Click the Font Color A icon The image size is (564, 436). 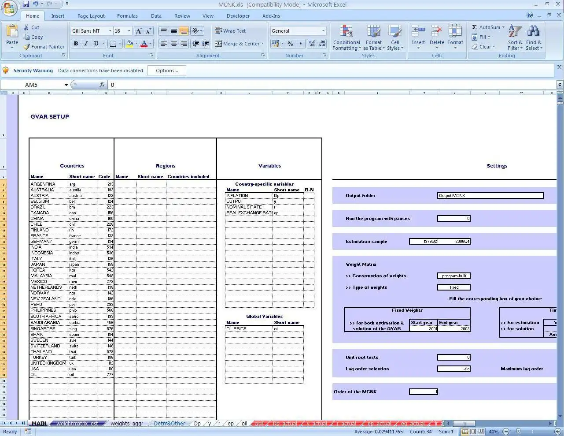(144, 44)
